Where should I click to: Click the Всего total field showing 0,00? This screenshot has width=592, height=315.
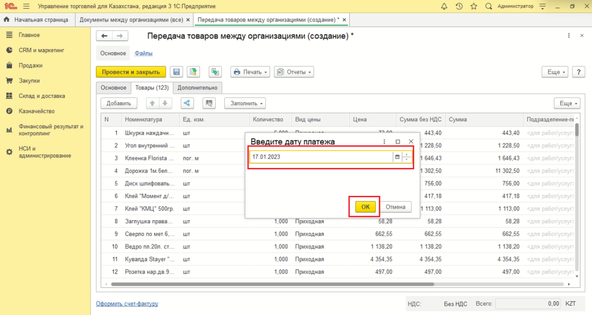click(x=528, y=303)
